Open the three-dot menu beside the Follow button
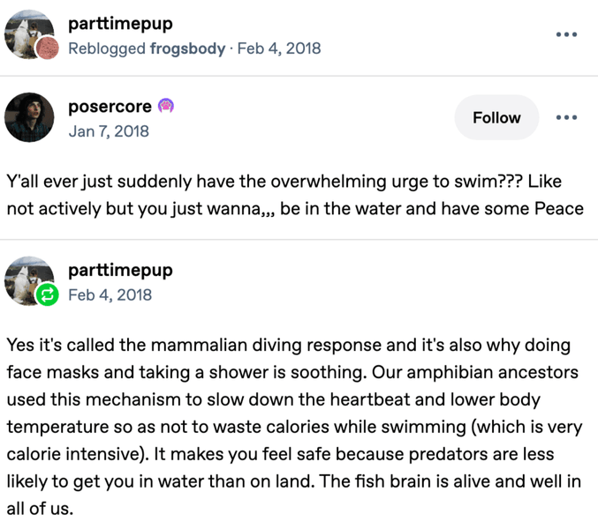Image resolution: width=598 pixels, height=529 pixels. tap(566, 117)
